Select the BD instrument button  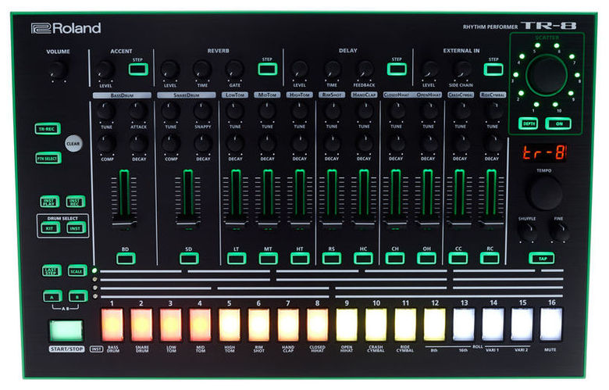click(x=126, y=259)
